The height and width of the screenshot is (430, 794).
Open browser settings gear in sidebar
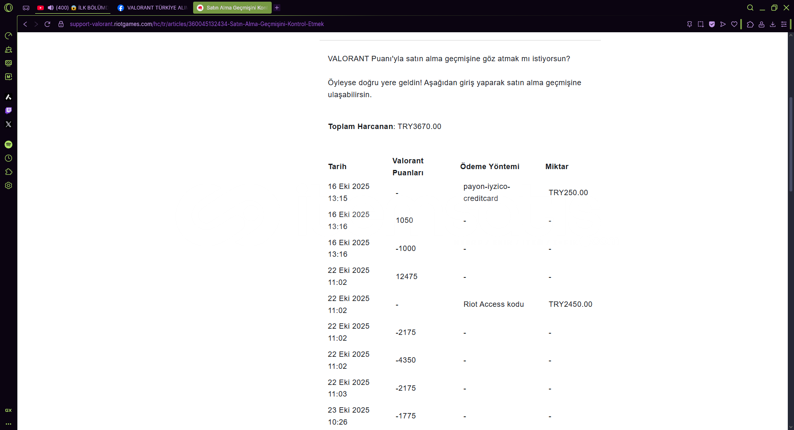pyautogui.click(x=8, y=186)
